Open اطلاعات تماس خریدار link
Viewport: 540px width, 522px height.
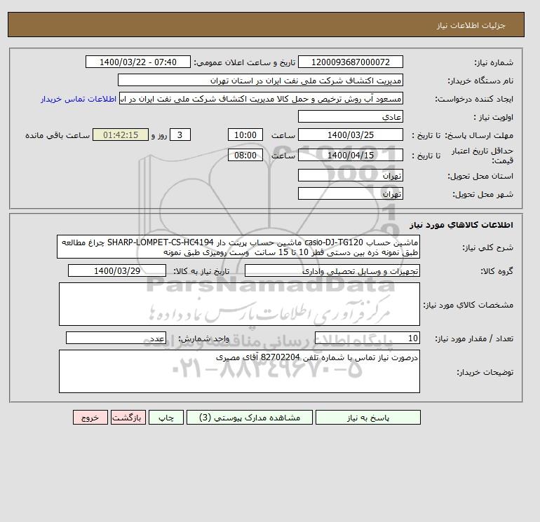click(x=79, y=99)
